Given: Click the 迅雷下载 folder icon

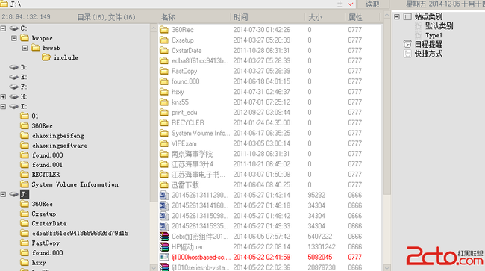Looking at the screenshot, I should tap(164, 184).
